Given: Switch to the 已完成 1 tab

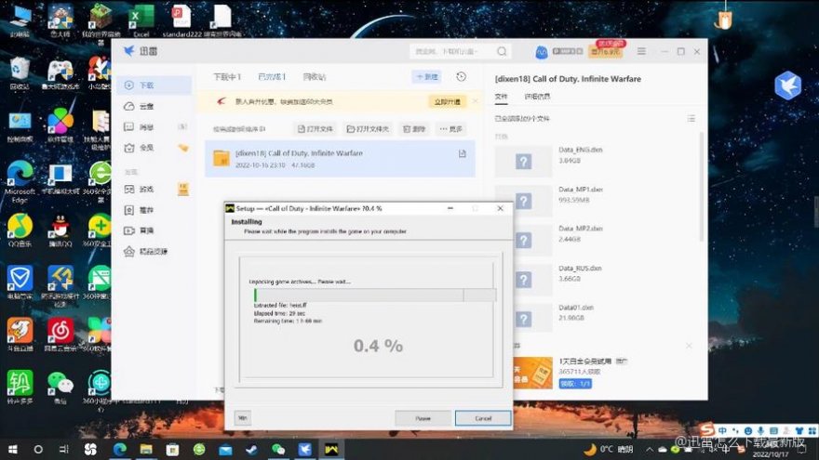Looking at the screenshot, I should tap(272, 76).
